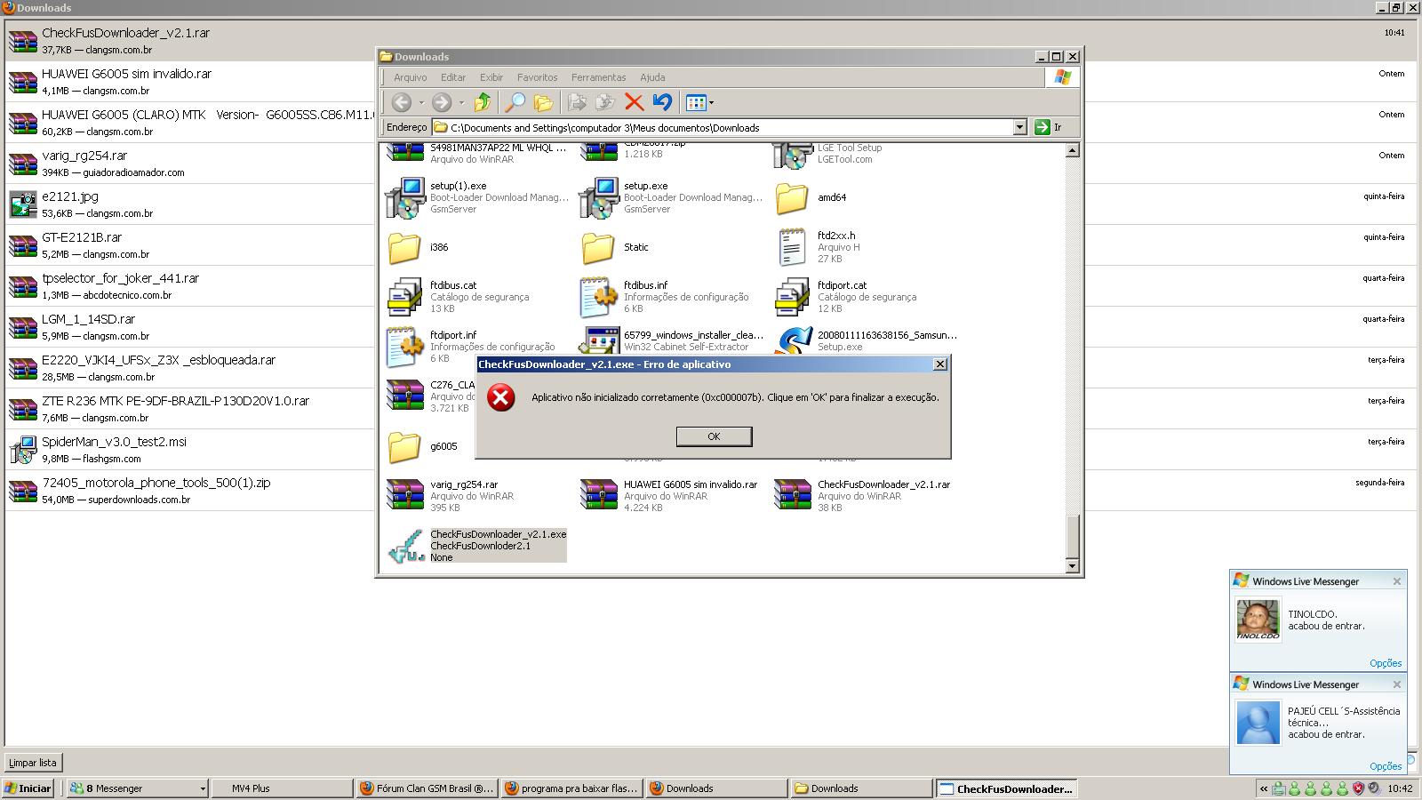Open the Exibir menu
The image size is (1422, 800).
[491, 77]
